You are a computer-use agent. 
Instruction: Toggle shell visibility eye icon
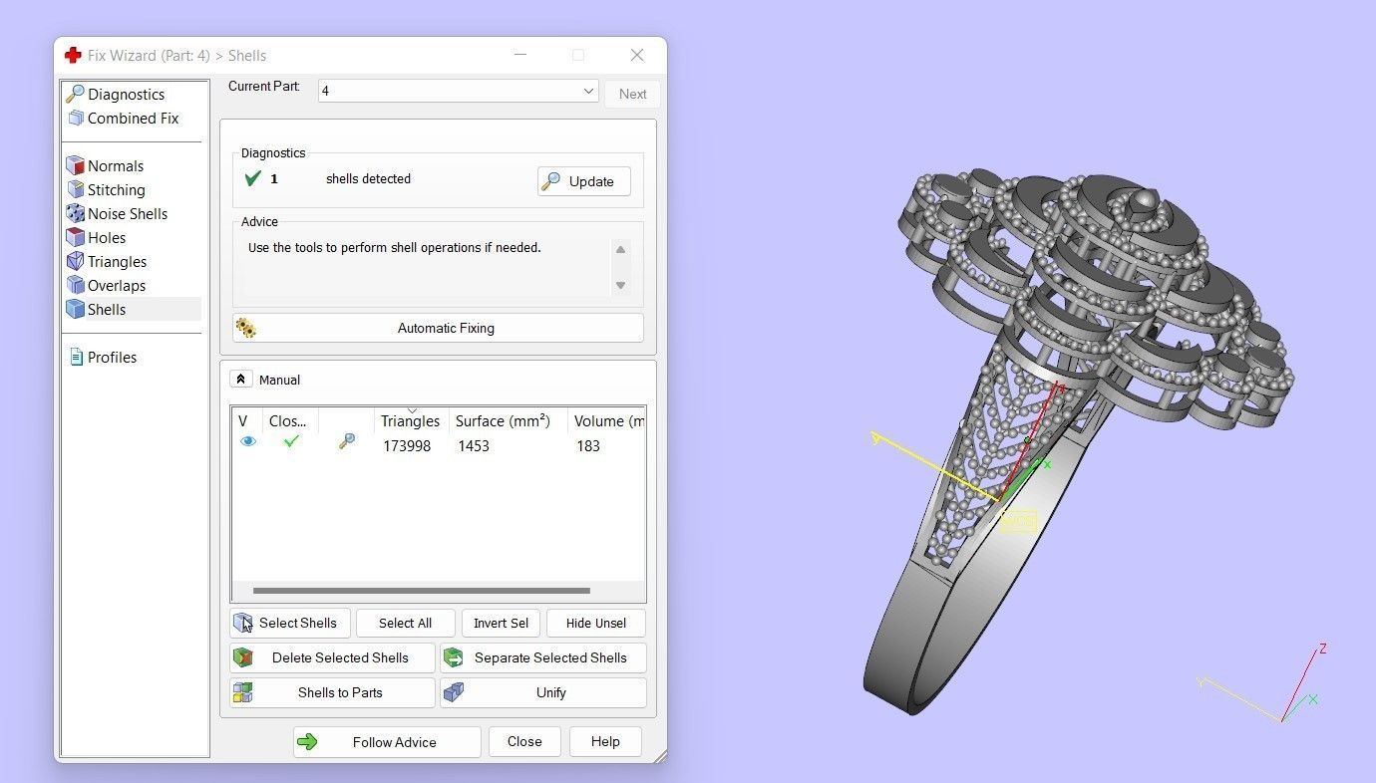coord(248,441)
